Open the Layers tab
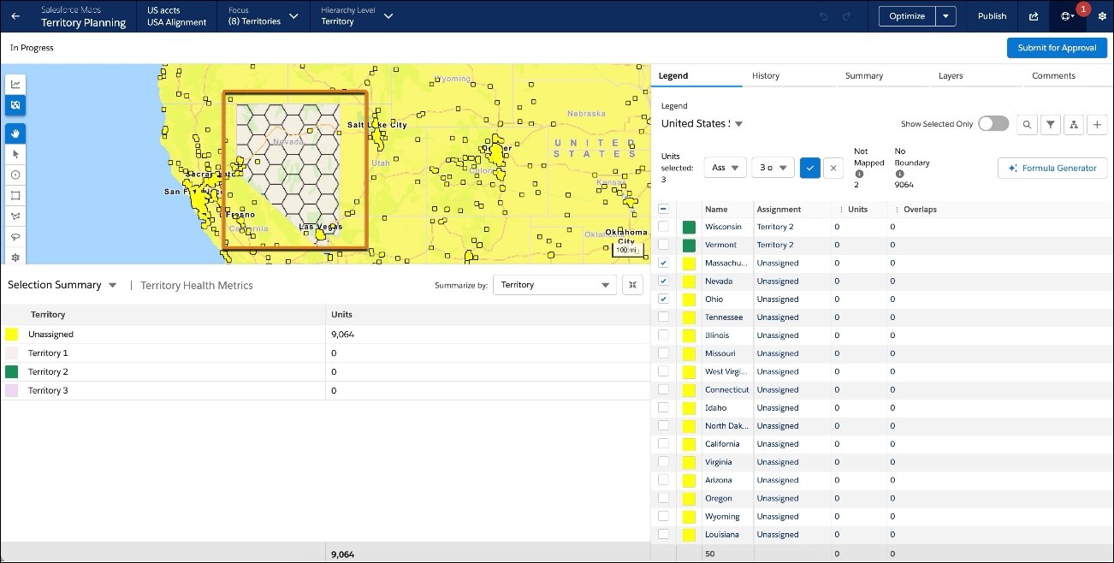Image resolution: width=1114 pixels, height=563 pixels. point(951,76)
